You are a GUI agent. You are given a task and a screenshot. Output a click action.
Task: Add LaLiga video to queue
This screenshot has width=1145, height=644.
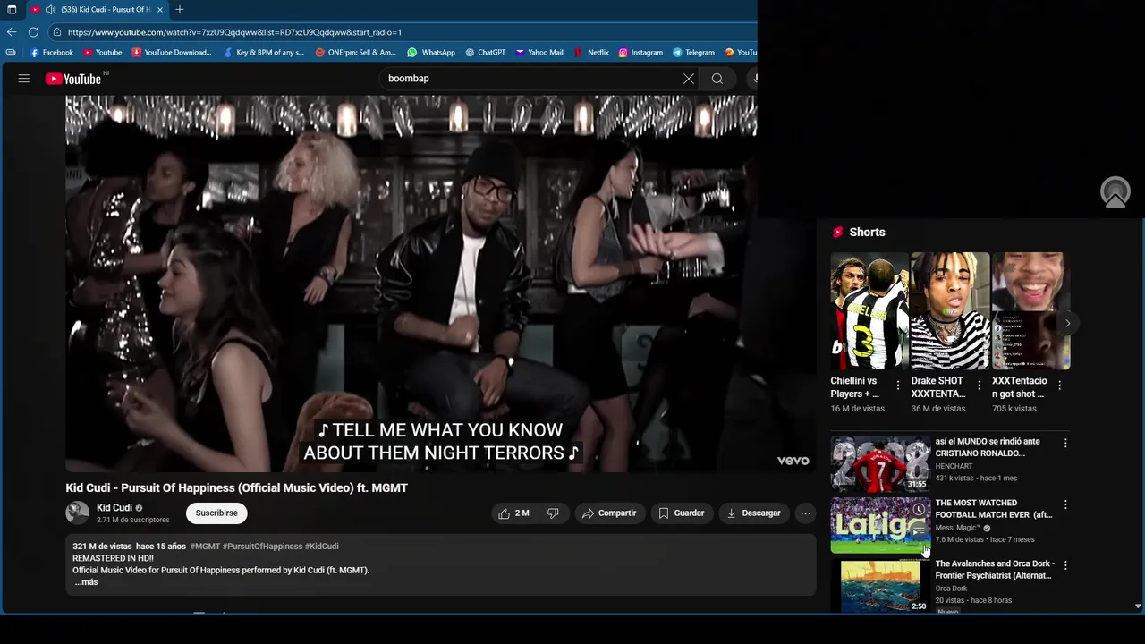(x=919, y=530)
